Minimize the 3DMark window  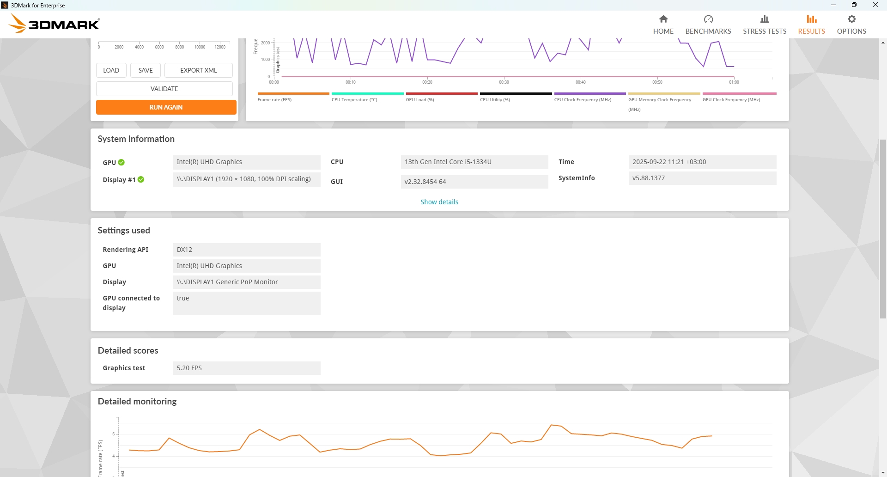pyautogui.click(x=833, y=5)
